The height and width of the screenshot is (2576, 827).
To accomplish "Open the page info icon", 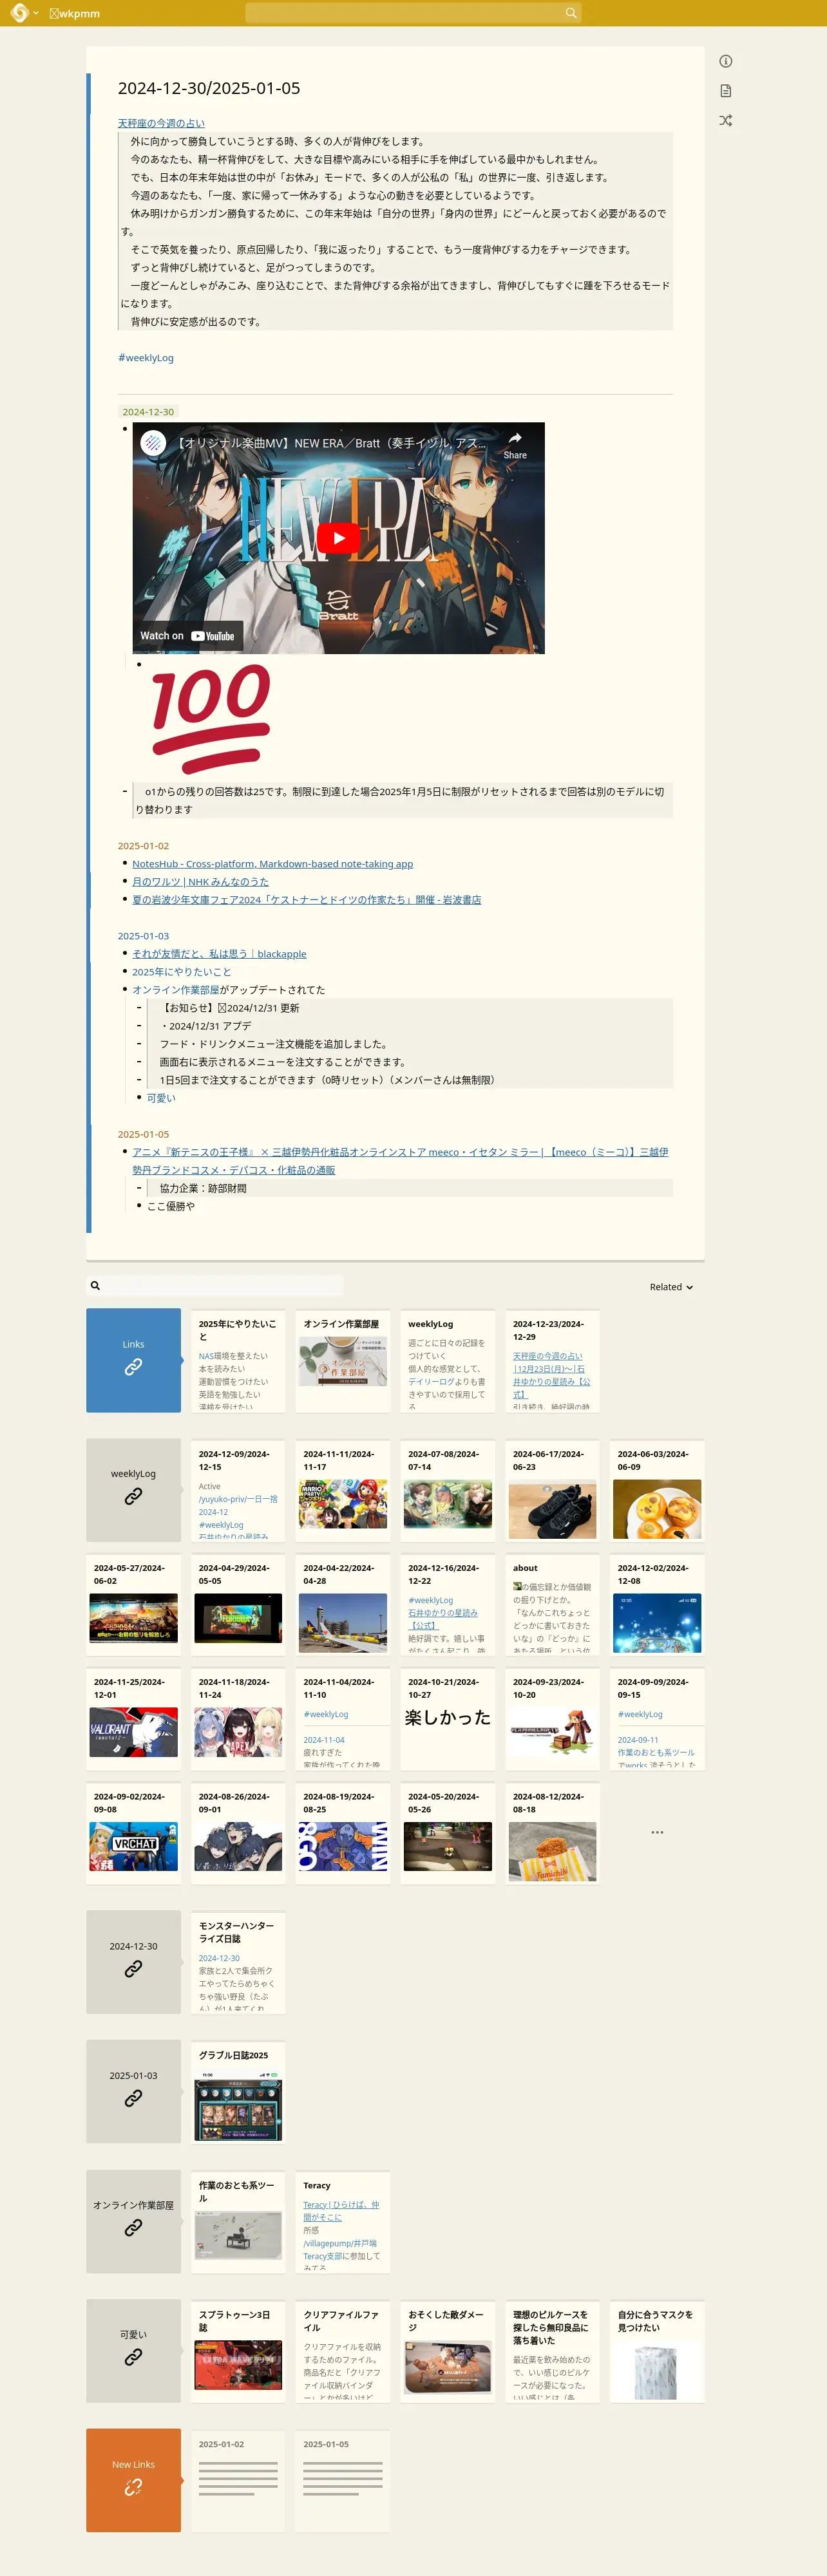I will point(726,61).
